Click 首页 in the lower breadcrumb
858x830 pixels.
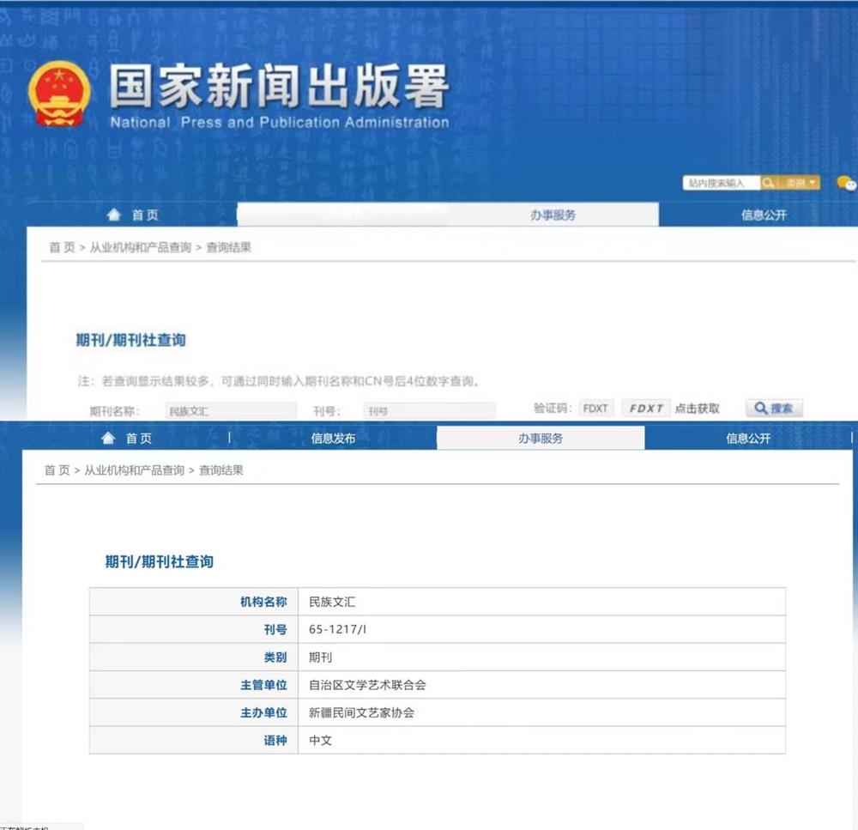coord(57,470)
